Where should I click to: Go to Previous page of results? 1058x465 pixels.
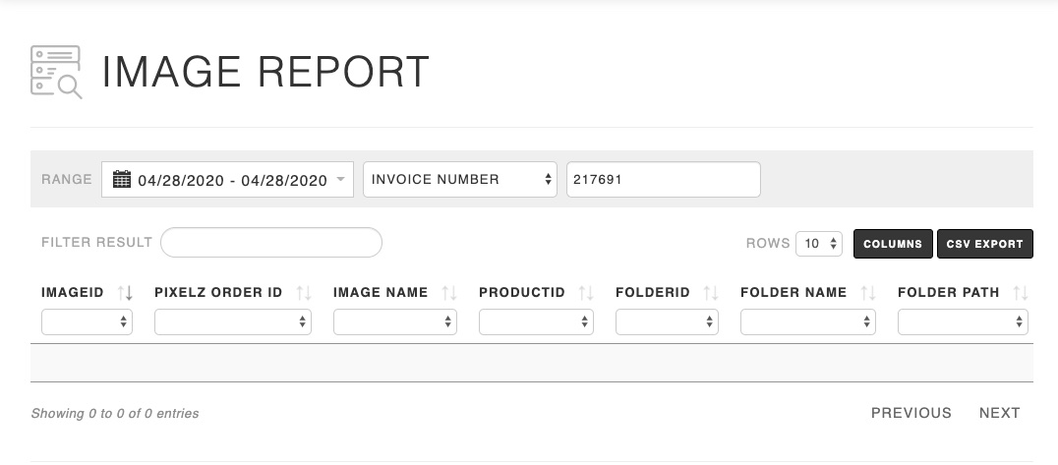911,413
